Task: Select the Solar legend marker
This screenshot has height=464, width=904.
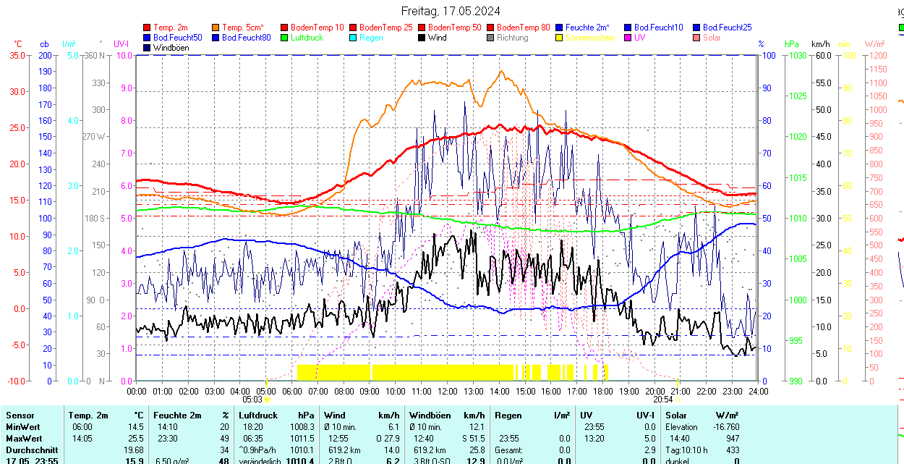Action: tap(697, 38)
